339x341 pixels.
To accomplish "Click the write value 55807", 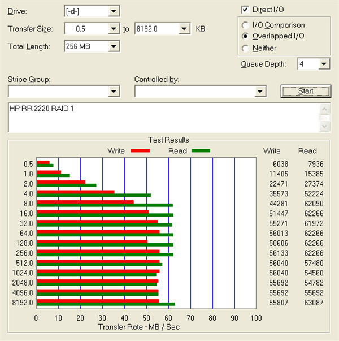I will click(279, 303).
